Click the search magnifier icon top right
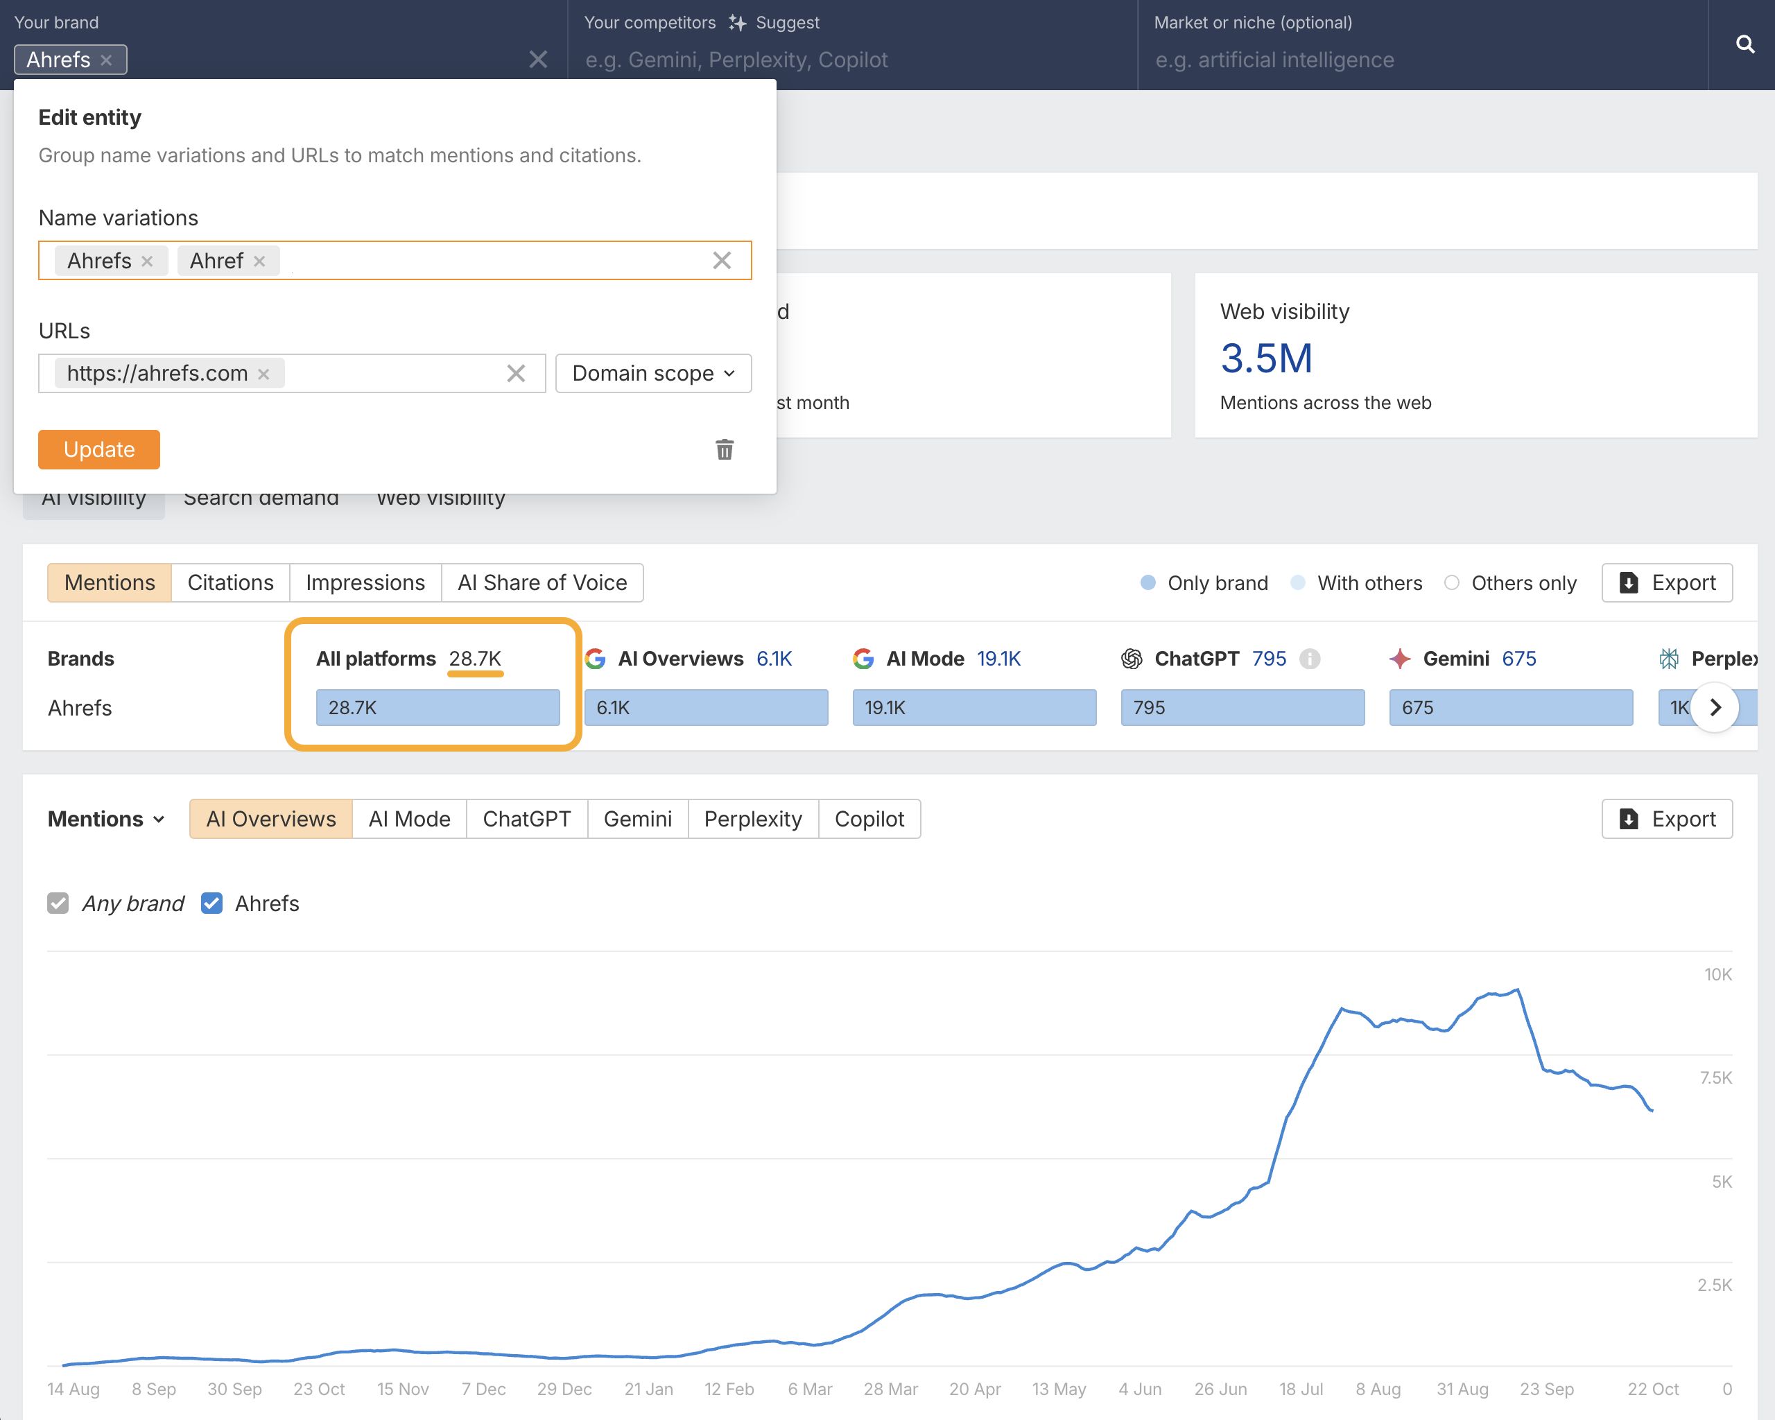Viewport: 1775px width, 1420px height. coord(1745,44)
